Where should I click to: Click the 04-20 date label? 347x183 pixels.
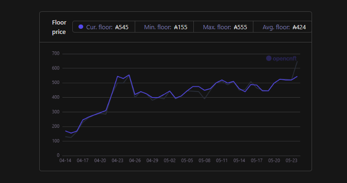100,160
